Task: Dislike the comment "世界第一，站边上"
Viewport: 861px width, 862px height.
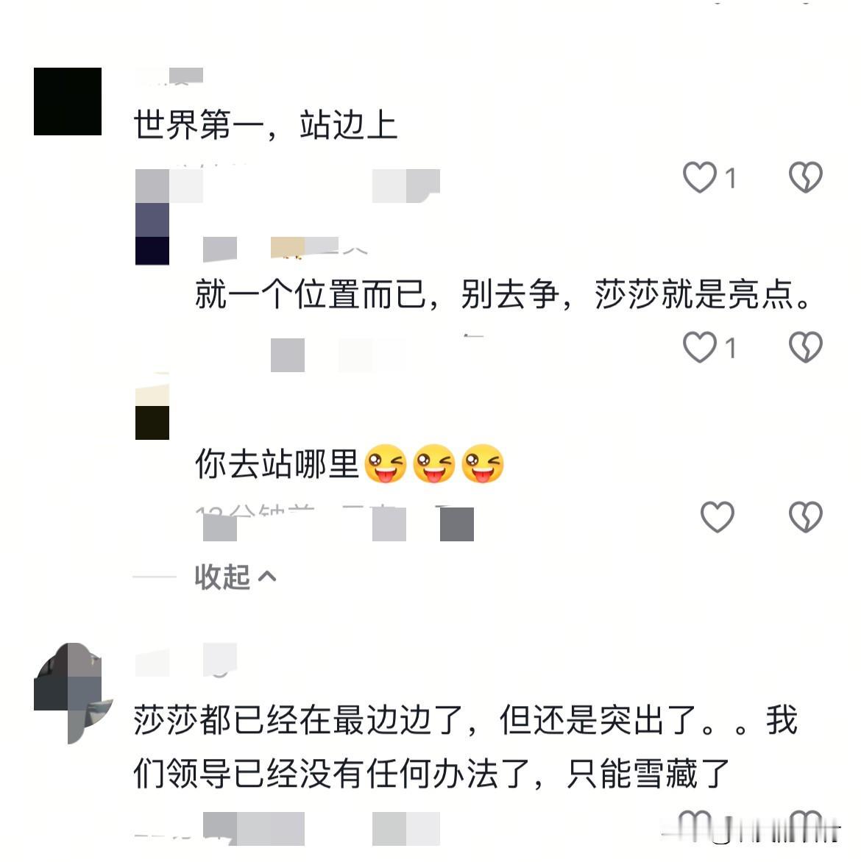Action: coord(805,177)
